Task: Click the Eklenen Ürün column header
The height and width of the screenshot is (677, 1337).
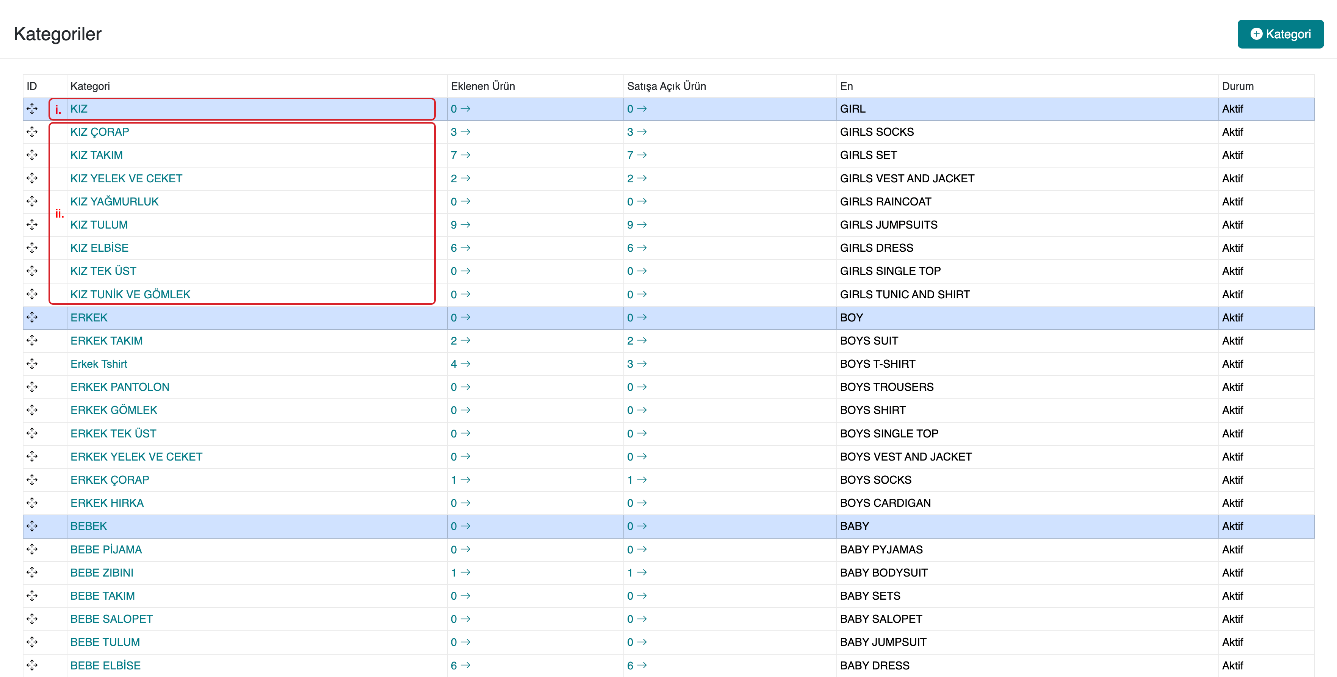Action: coord(483,86)
